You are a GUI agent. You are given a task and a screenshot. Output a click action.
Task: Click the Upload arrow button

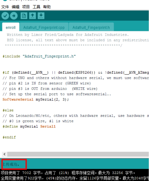tap(14, 16)
